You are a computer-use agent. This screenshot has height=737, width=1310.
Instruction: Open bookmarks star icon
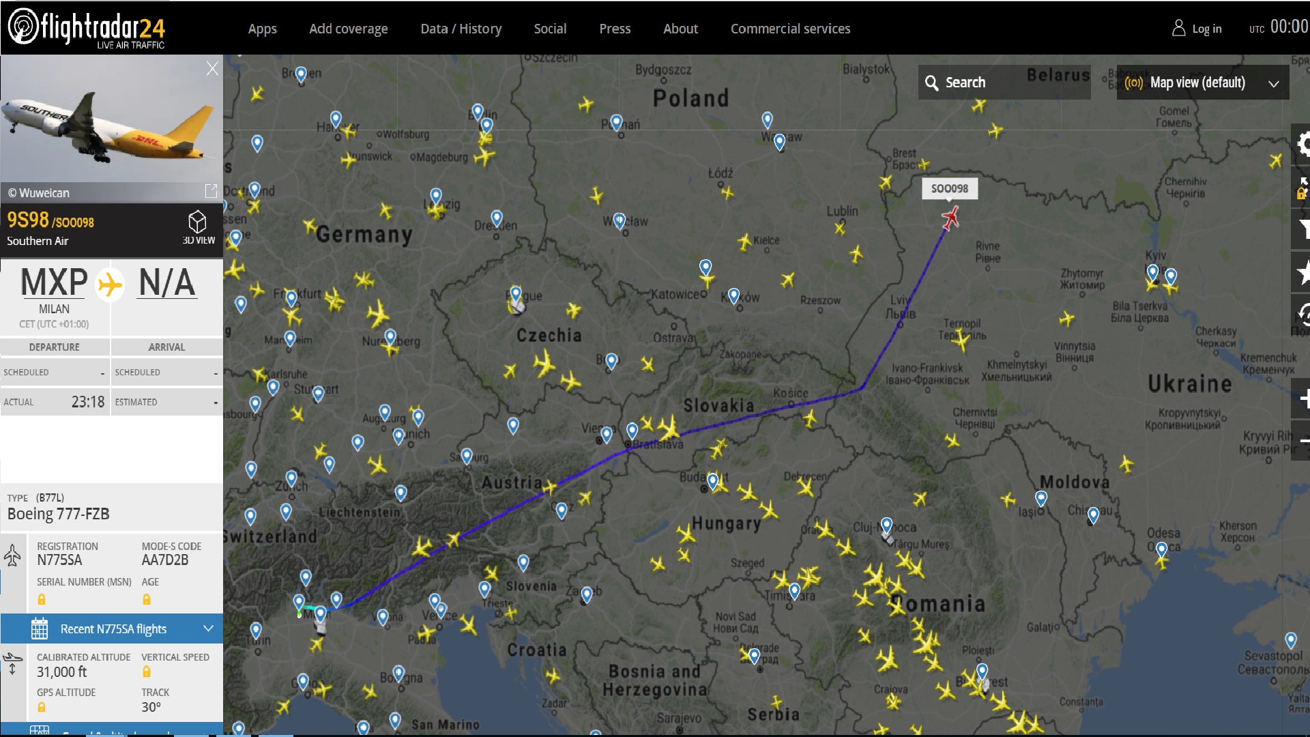coord(1302,273)
